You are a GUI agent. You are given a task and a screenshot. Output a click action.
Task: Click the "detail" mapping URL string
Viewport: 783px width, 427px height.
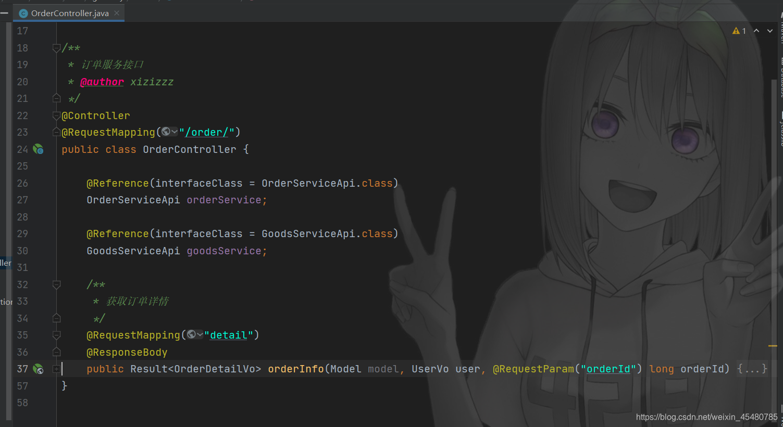click(229, 335)
